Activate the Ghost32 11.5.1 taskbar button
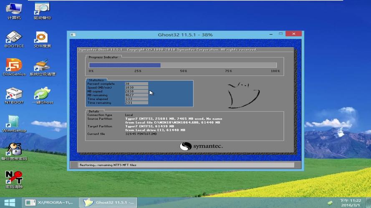 (x=110, y=203)
